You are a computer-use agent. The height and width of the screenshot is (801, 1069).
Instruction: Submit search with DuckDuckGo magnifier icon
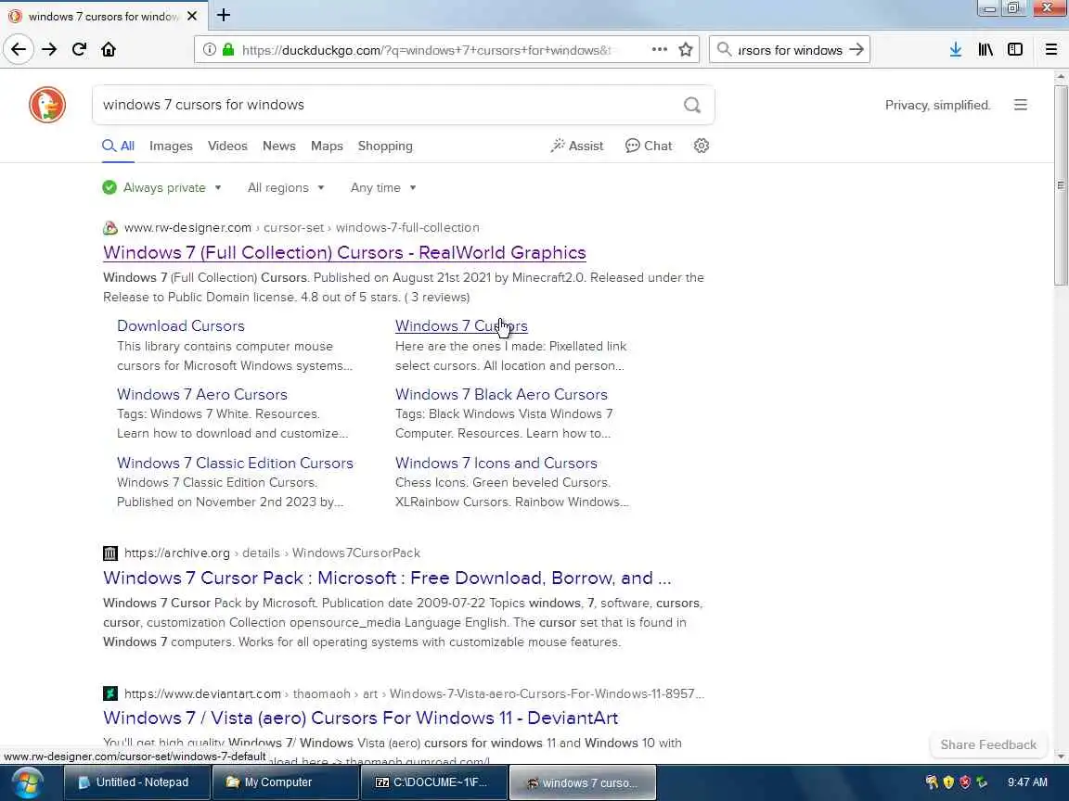pos(692,105)
